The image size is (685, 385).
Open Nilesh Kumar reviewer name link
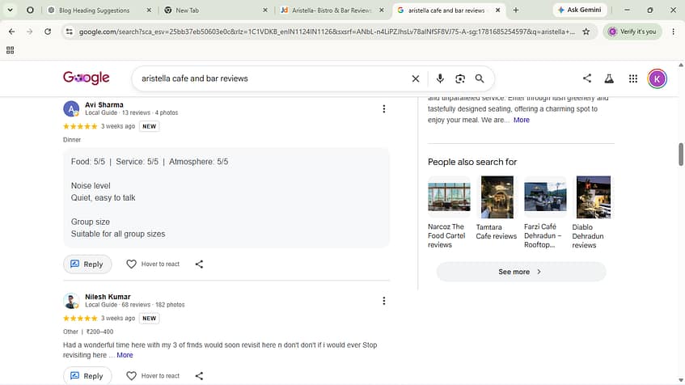pos(108,296)
